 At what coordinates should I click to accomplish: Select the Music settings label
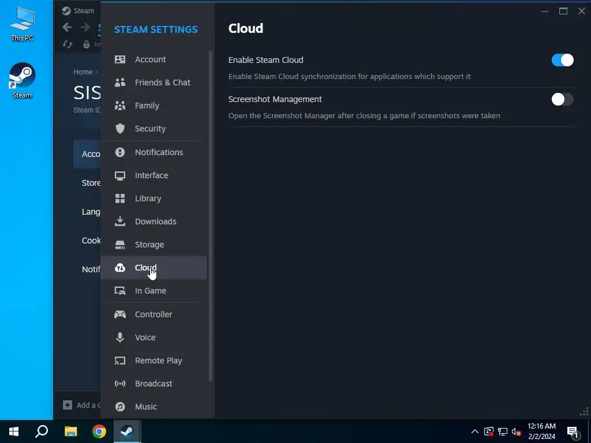point(146,407)
